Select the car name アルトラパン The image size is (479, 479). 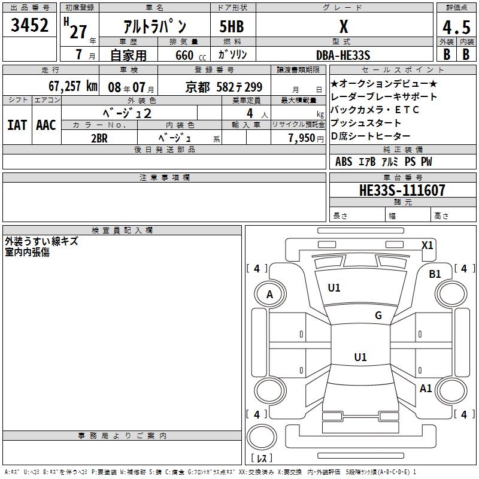155,26
